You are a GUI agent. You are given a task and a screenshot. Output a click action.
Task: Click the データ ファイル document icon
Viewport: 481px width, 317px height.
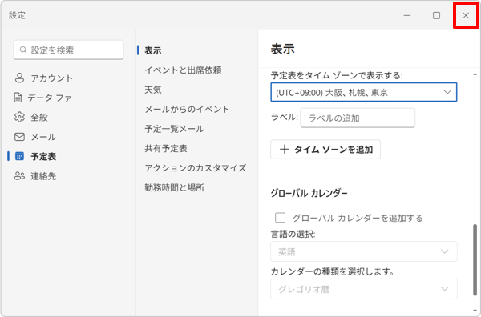(18, 98)
